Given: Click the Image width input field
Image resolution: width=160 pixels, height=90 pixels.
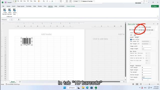Looking at the screenshot, I should coord(146,46).
